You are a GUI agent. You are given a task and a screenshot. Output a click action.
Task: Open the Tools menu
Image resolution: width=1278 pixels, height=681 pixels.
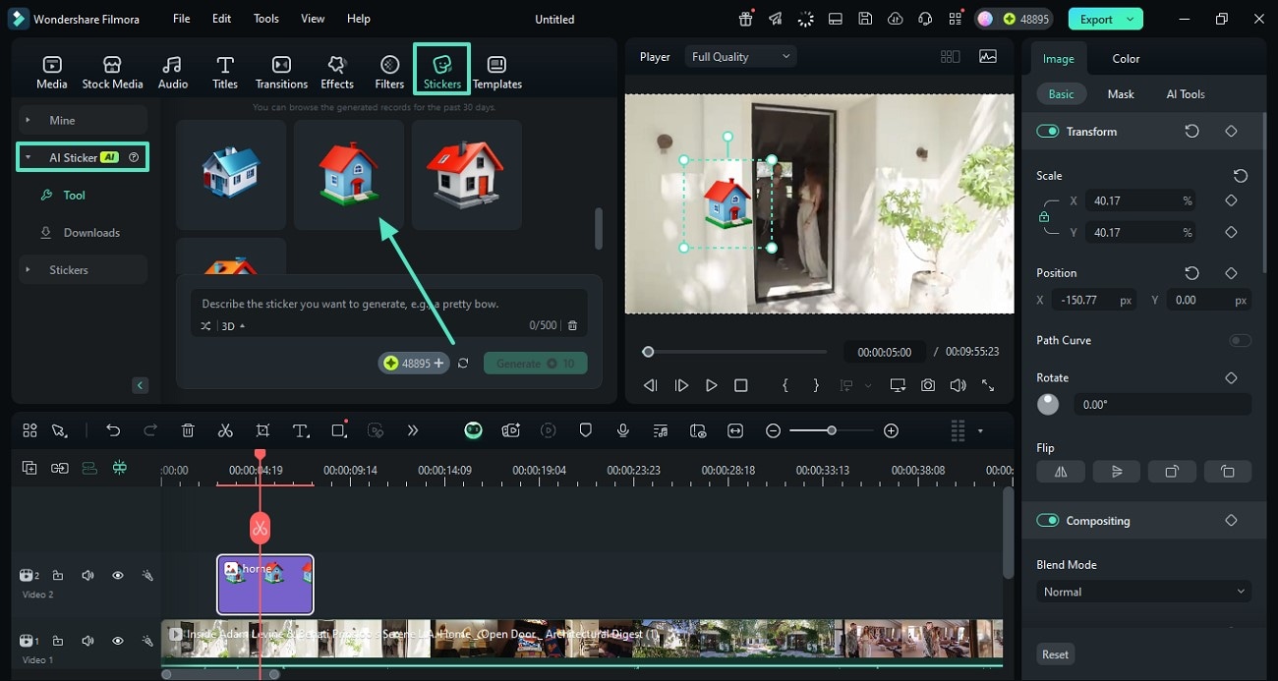click(x=266, y=19)
